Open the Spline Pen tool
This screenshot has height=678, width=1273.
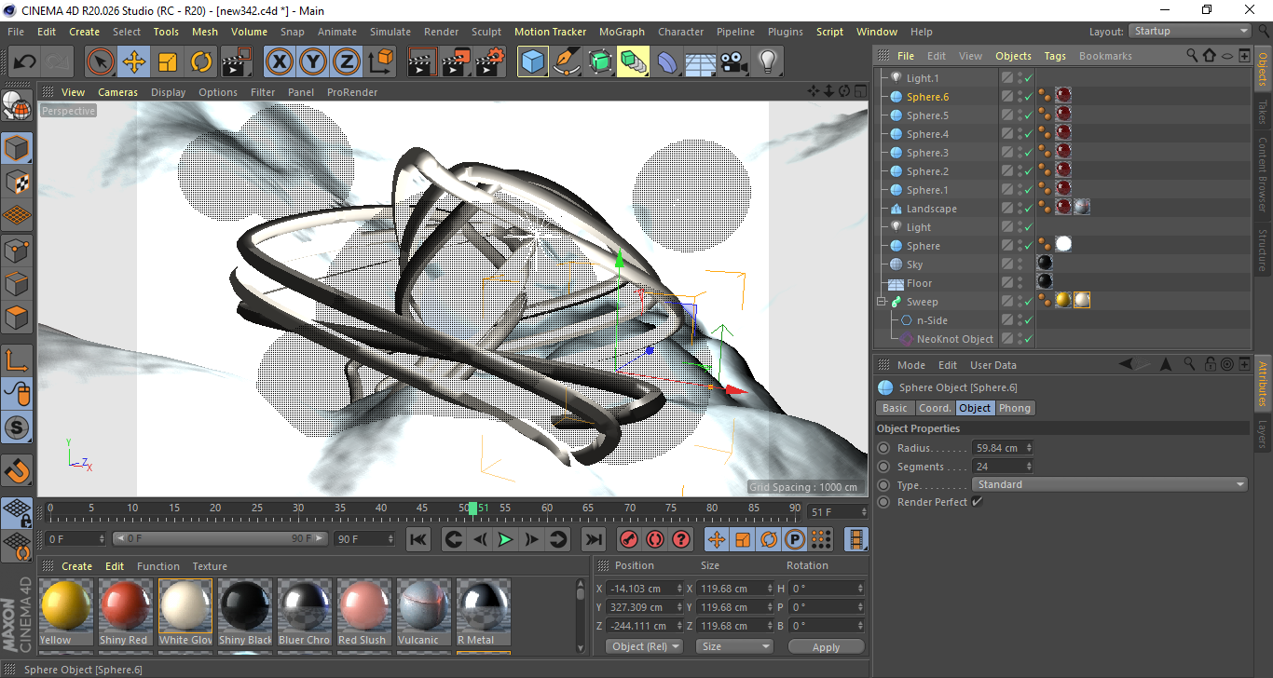click(567, 62)
